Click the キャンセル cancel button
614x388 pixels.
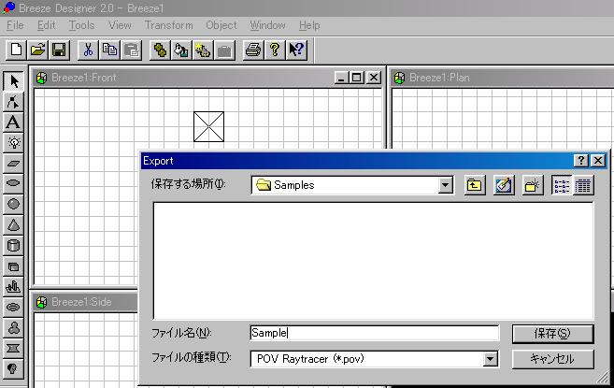pos(553,359)
